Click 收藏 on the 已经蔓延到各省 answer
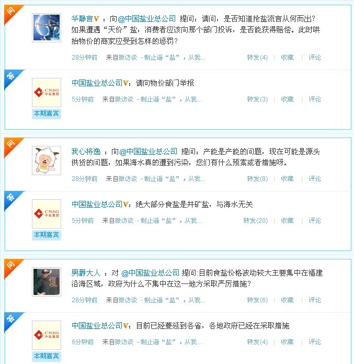This screenshot has height=364, width=354. tap(287, 342)
